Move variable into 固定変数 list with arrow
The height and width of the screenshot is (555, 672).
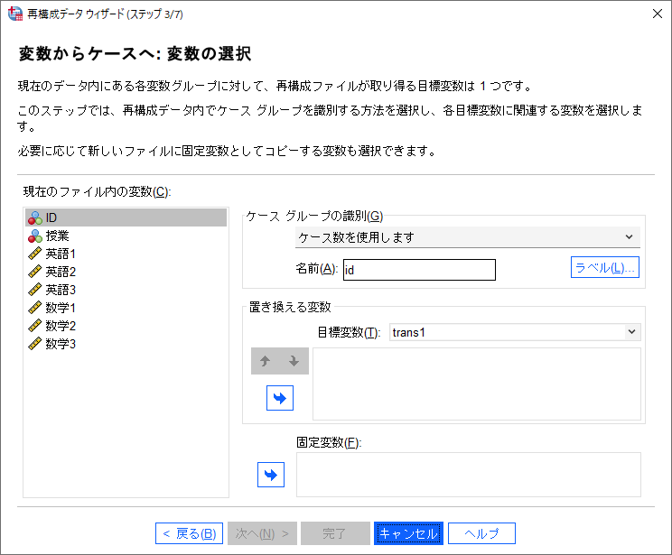coord(271,475)
